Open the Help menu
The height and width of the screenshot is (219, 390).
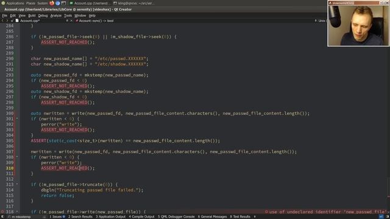[92, 15]
